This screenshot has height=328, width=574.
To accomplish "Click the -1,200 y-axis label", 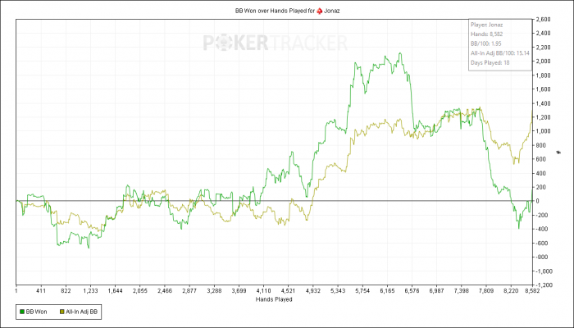I will (x=543, y=285).
